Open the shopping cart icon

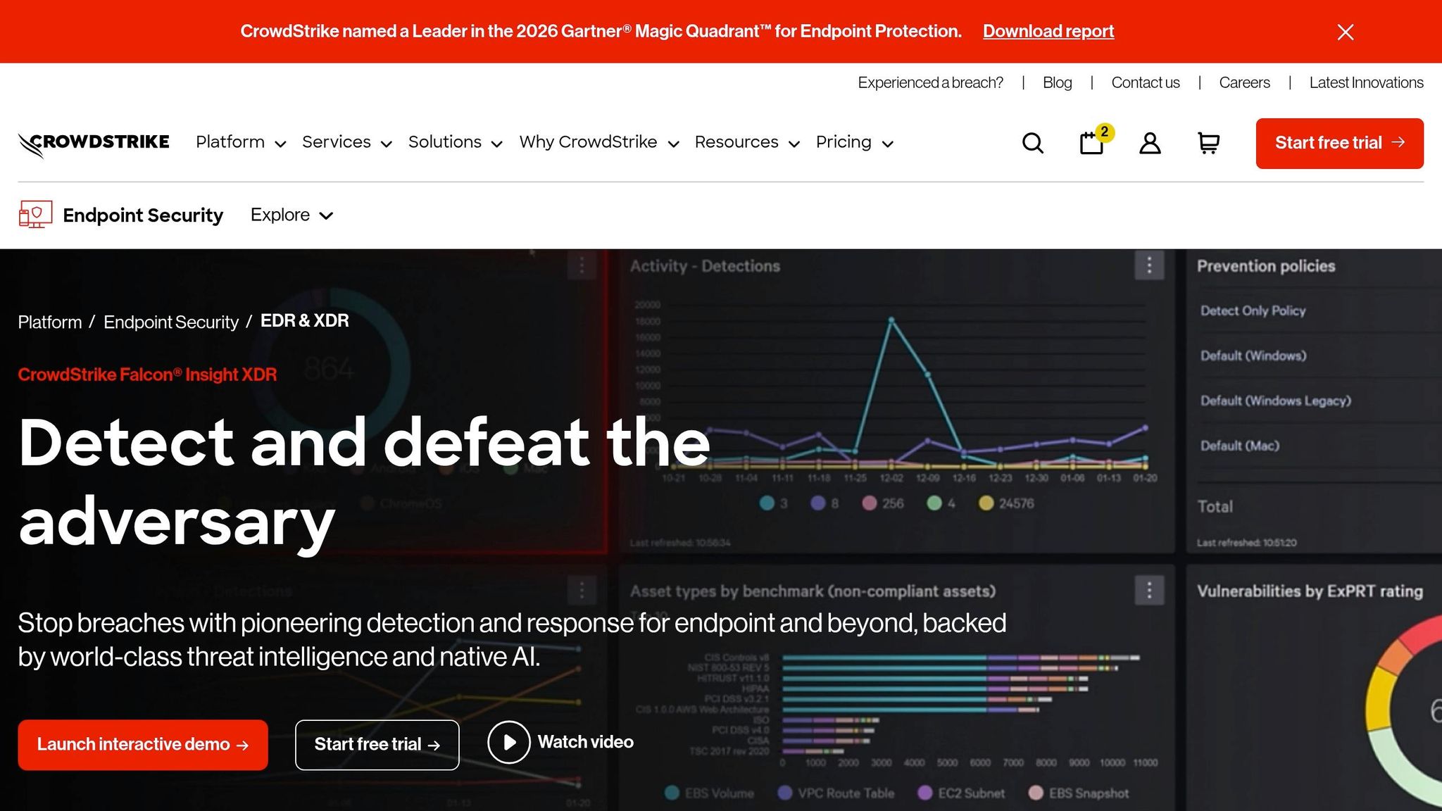click(x=1208, y=143)
